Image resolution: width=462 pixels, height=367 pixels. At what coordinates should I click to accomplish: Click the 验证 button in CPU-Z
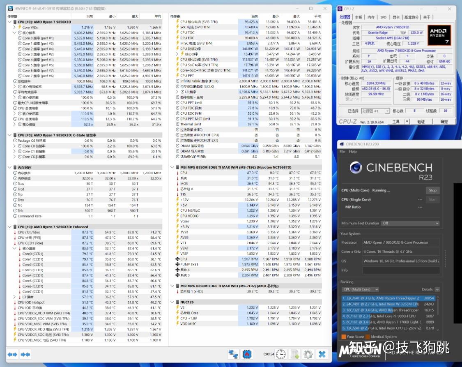click(x=421, y=122)
